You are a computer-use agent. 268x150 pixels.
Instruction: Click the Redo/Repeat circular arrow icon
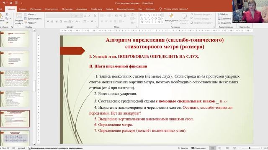click(11, 3)
